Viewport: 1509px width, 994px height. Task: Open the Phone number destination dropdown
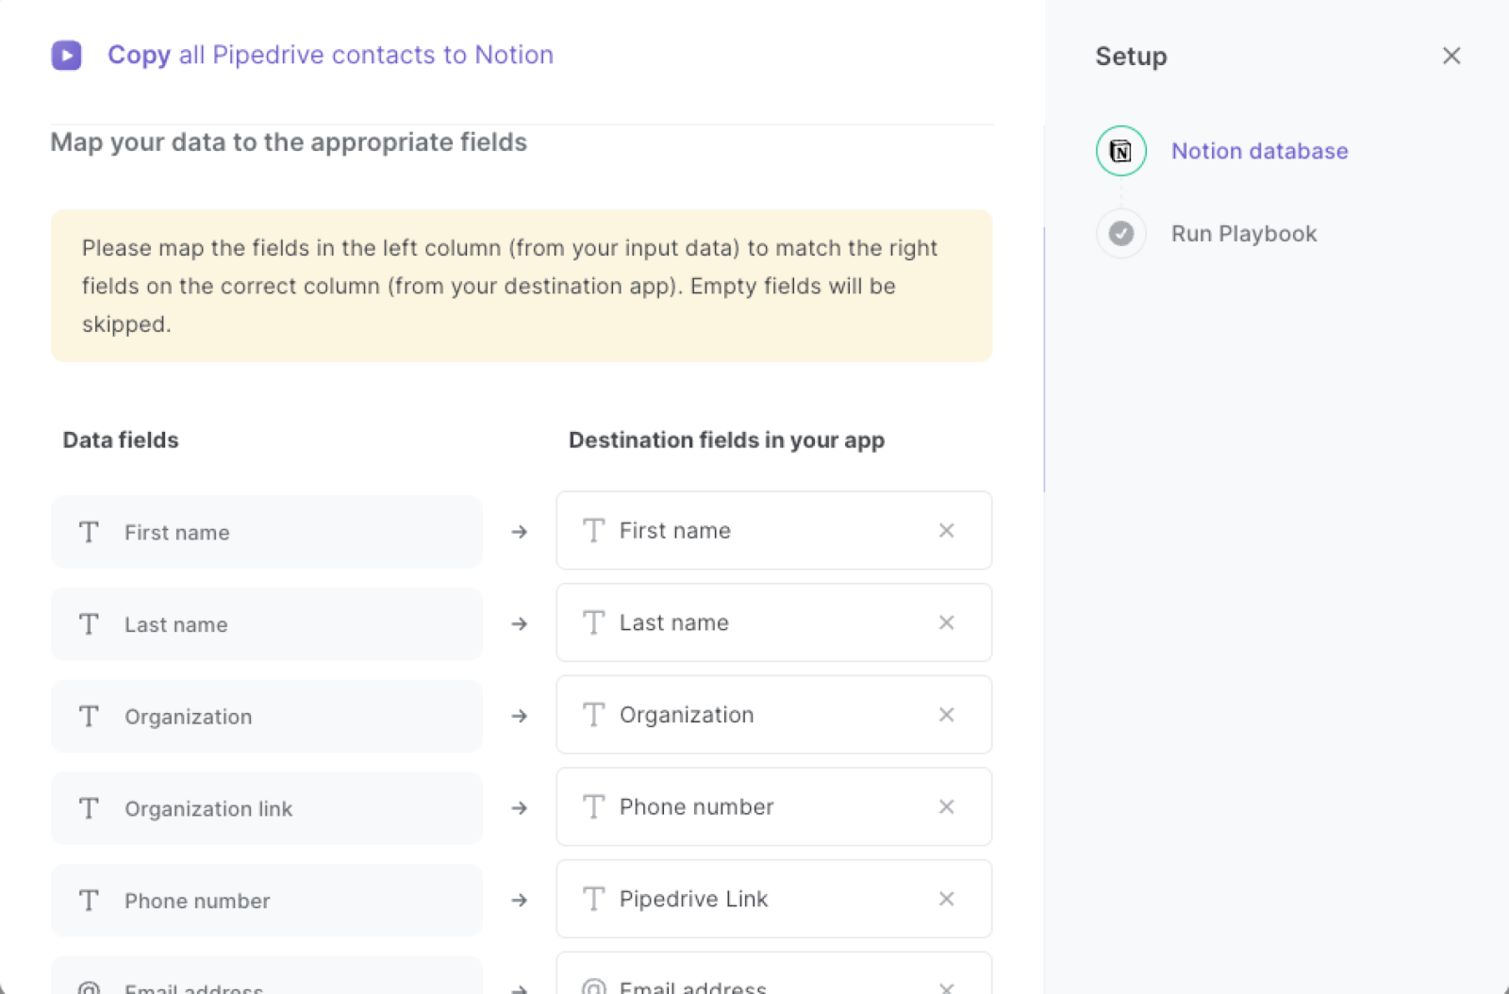coord(773,806)
